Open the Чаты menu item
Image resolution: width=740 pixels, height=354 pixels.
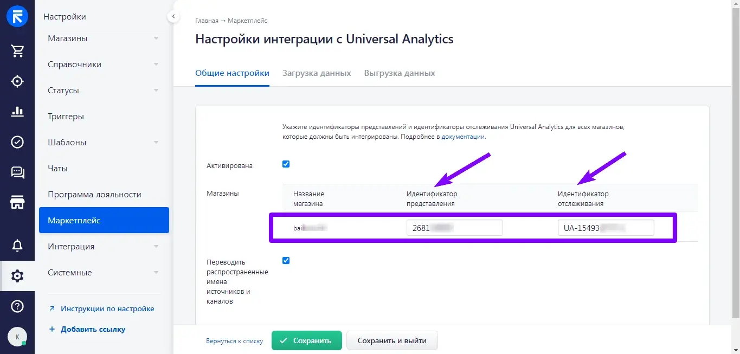104,169
